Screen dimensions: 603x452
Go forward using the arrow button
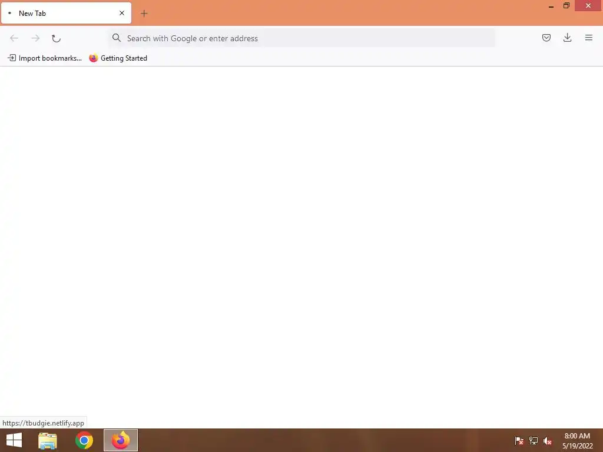coord(35,38)
